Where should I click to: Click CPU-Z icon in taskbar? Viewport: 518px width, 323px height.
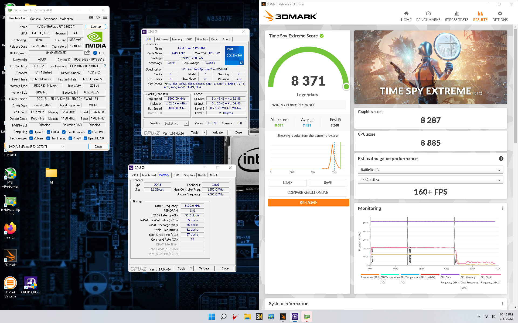(x=295, y=317)
